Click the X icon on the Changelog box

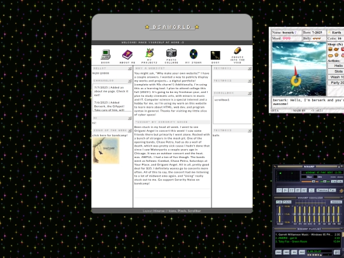click(x=130, y=81)
